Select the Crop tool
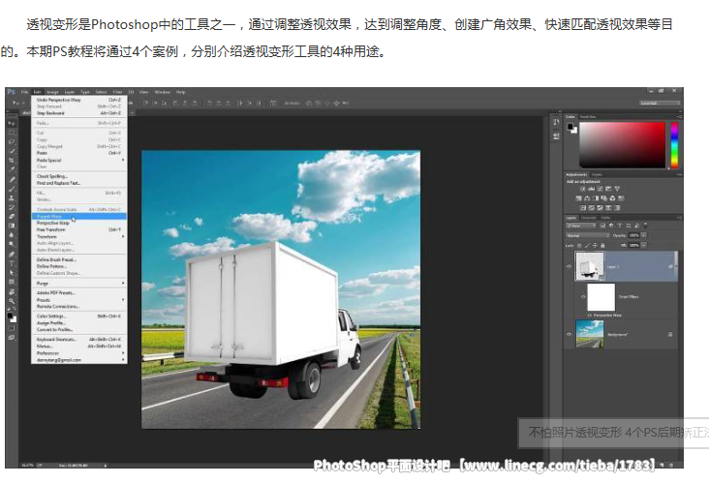This screenshot has width=709, height=484. click(12, 161)
